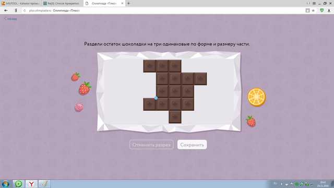Screen dimensions: 334x188
Task: Select the blue cut point on the chocolate
Action: pos(156,98)
